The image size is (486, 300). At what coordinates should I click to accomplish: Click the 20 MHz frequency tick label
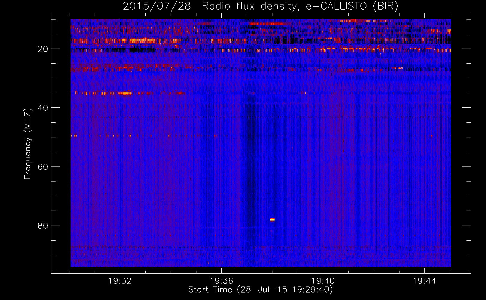43,49
